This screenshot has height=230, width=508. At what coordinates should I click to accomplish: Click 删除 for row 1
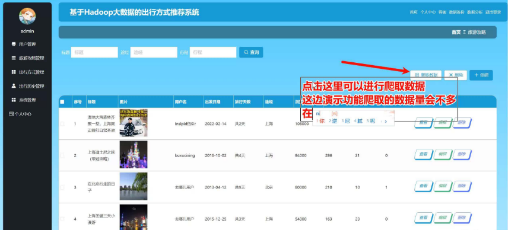(x=462, y=123)
